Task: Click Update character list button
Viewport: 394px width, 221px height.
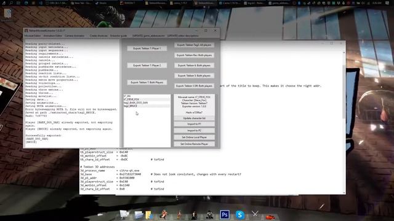Action: 195,118
